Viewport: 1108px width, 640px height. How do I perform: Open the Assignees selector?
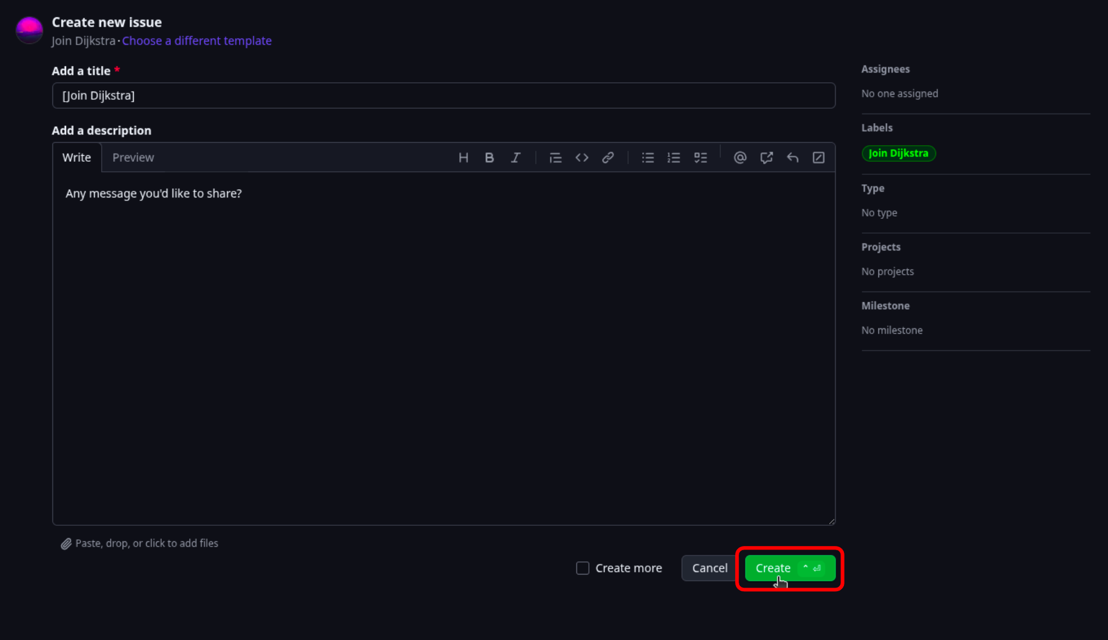[885, 69]
